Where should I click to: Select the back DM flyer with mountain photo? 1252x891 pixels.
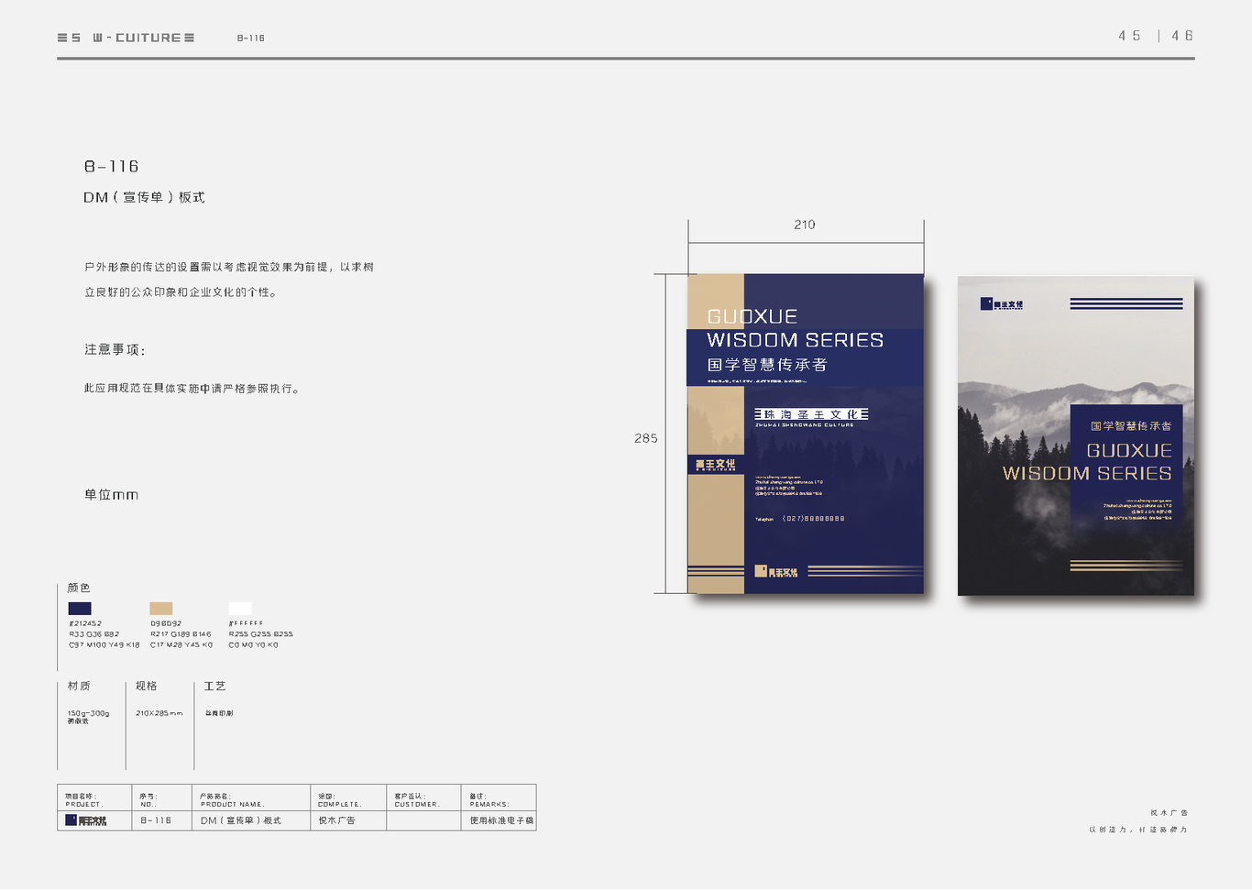pyautogui.click(x=1076, y=435)
